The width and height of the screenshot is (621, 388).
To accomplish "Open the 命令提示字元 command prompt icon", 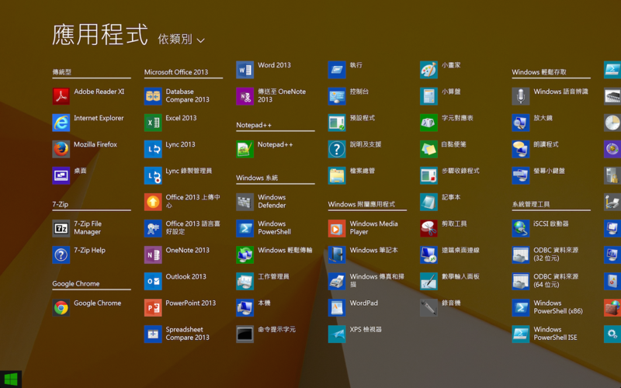I will tap(245, 334).
